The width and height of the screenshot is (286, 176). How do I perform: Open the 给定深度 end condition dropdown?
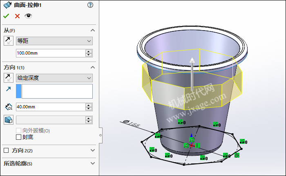click(x=54, y=78)
